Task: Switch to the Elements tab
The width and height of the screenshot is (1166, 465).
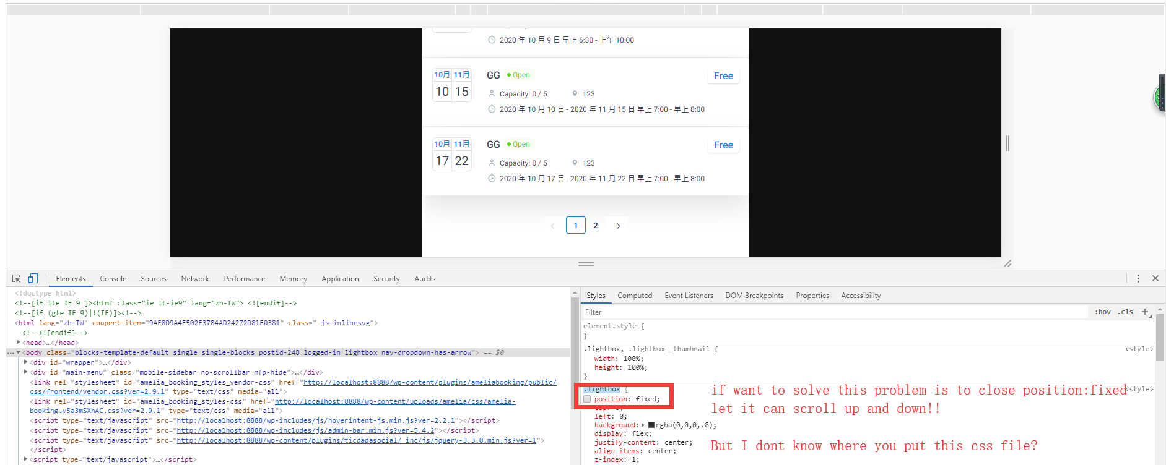Action: (x=71, y=279)
